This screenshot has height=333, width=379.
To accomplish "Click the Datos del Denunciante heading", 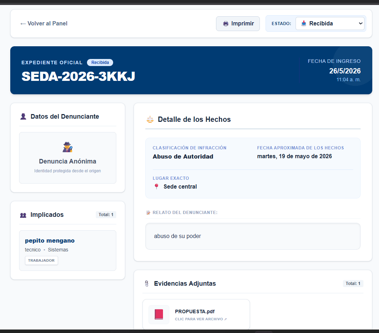I will [x=65, y=117].
